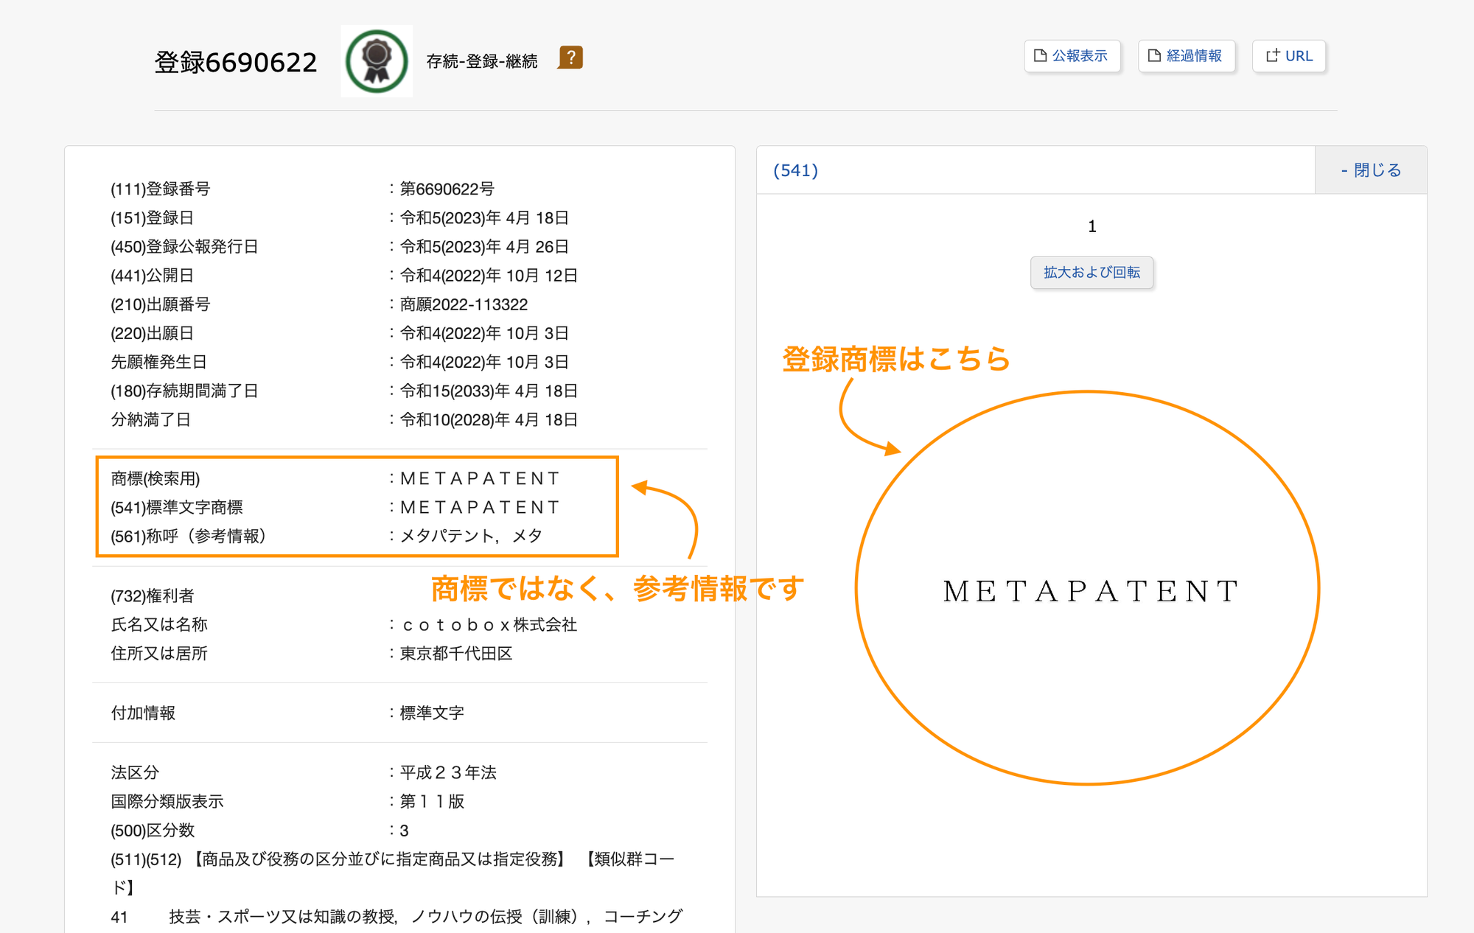This screenshot has width=1474, height=933.
Task: Select law category value 平成23年法
Action: (x=448, y=772)
